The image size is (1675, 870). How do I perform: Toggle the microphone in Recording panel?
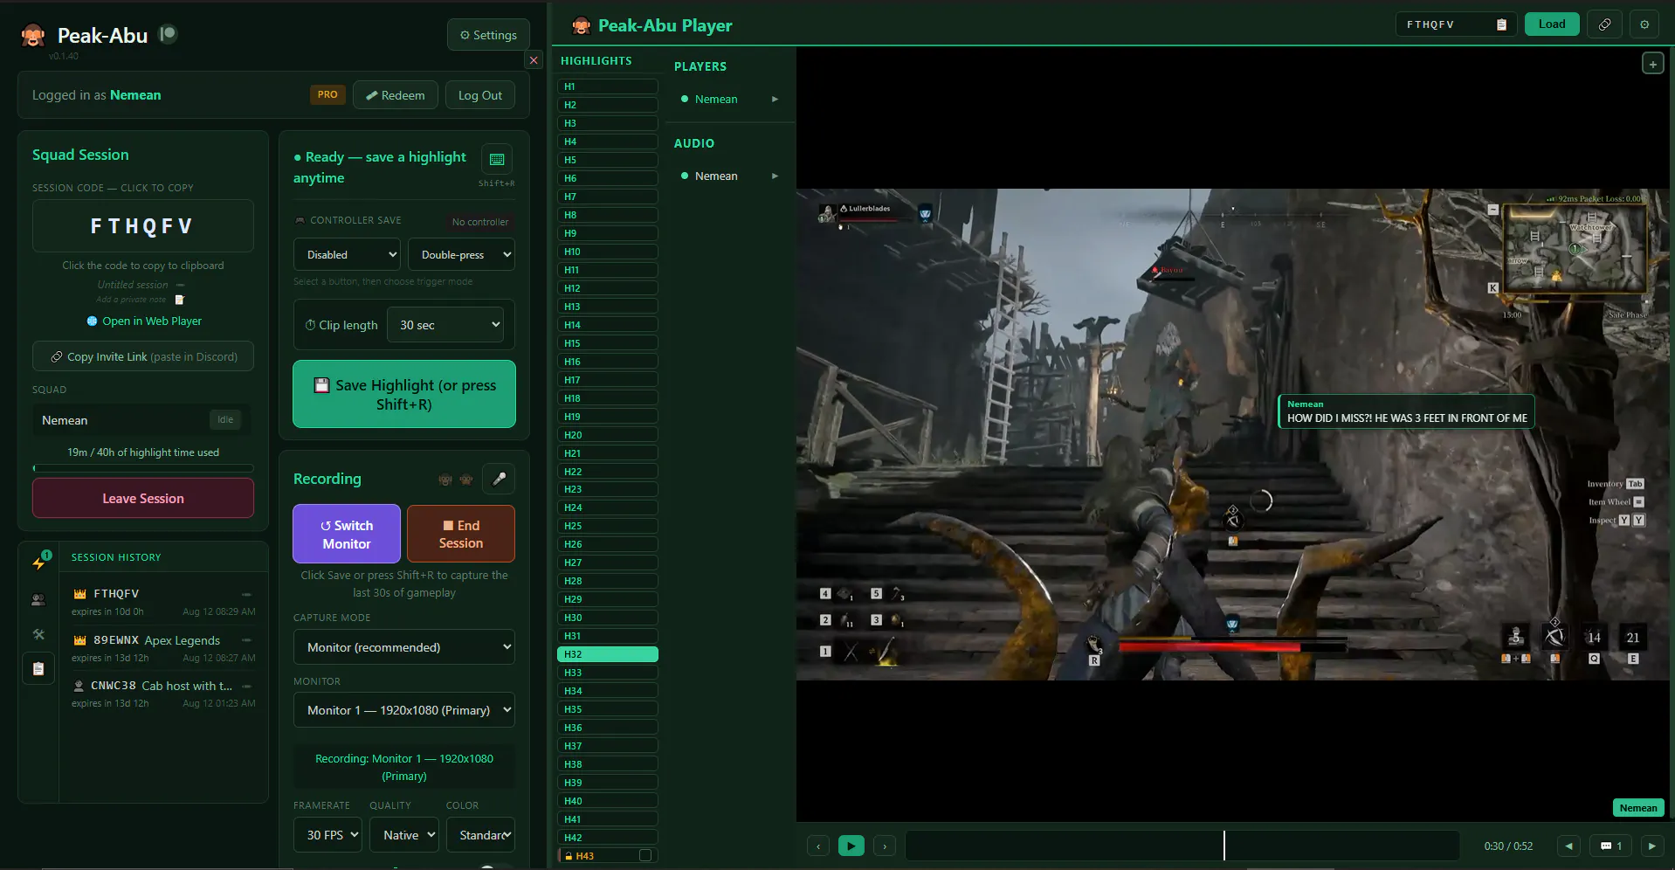coord(499,479)
